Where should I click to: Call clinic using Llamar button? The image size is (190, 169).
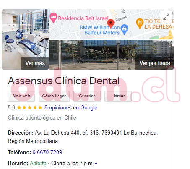click(x=118, y=96)
